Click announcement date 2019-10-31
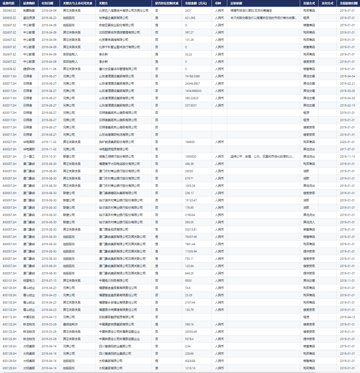Viewport: 360px width, 373px height. (49, 157)
